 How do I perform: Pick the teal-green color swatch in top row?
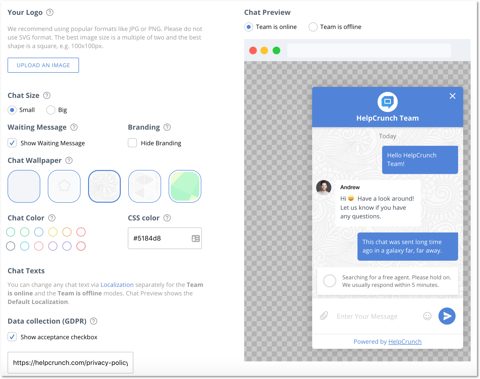(x=11, y=232)
